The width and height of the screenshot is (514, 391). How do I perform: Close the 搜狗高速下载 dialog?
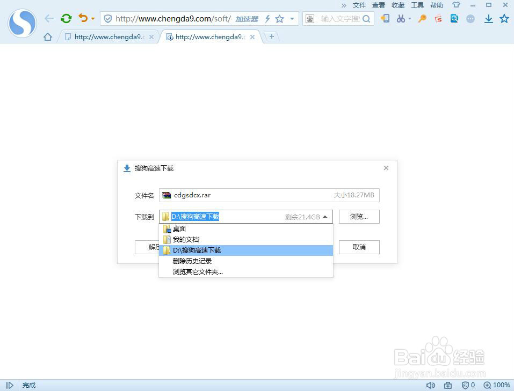pos(386,168)
